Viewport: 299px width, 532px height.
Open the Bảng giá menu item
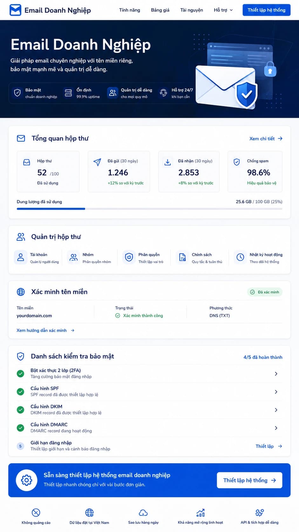160,10
